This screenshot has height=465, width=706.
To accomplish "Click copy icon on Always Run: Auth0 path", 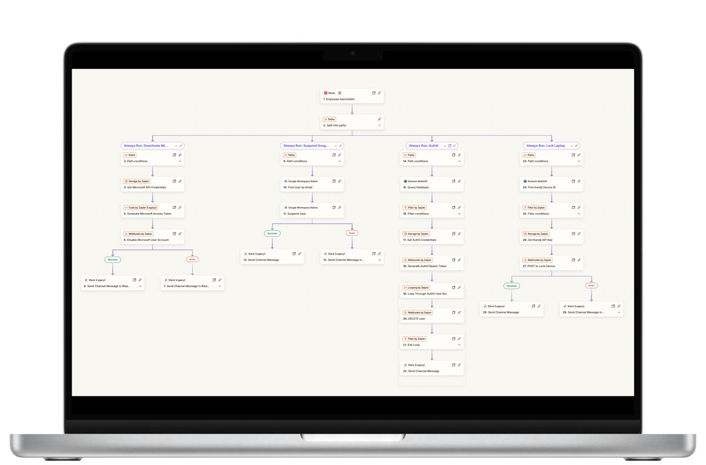I will 450,146.
